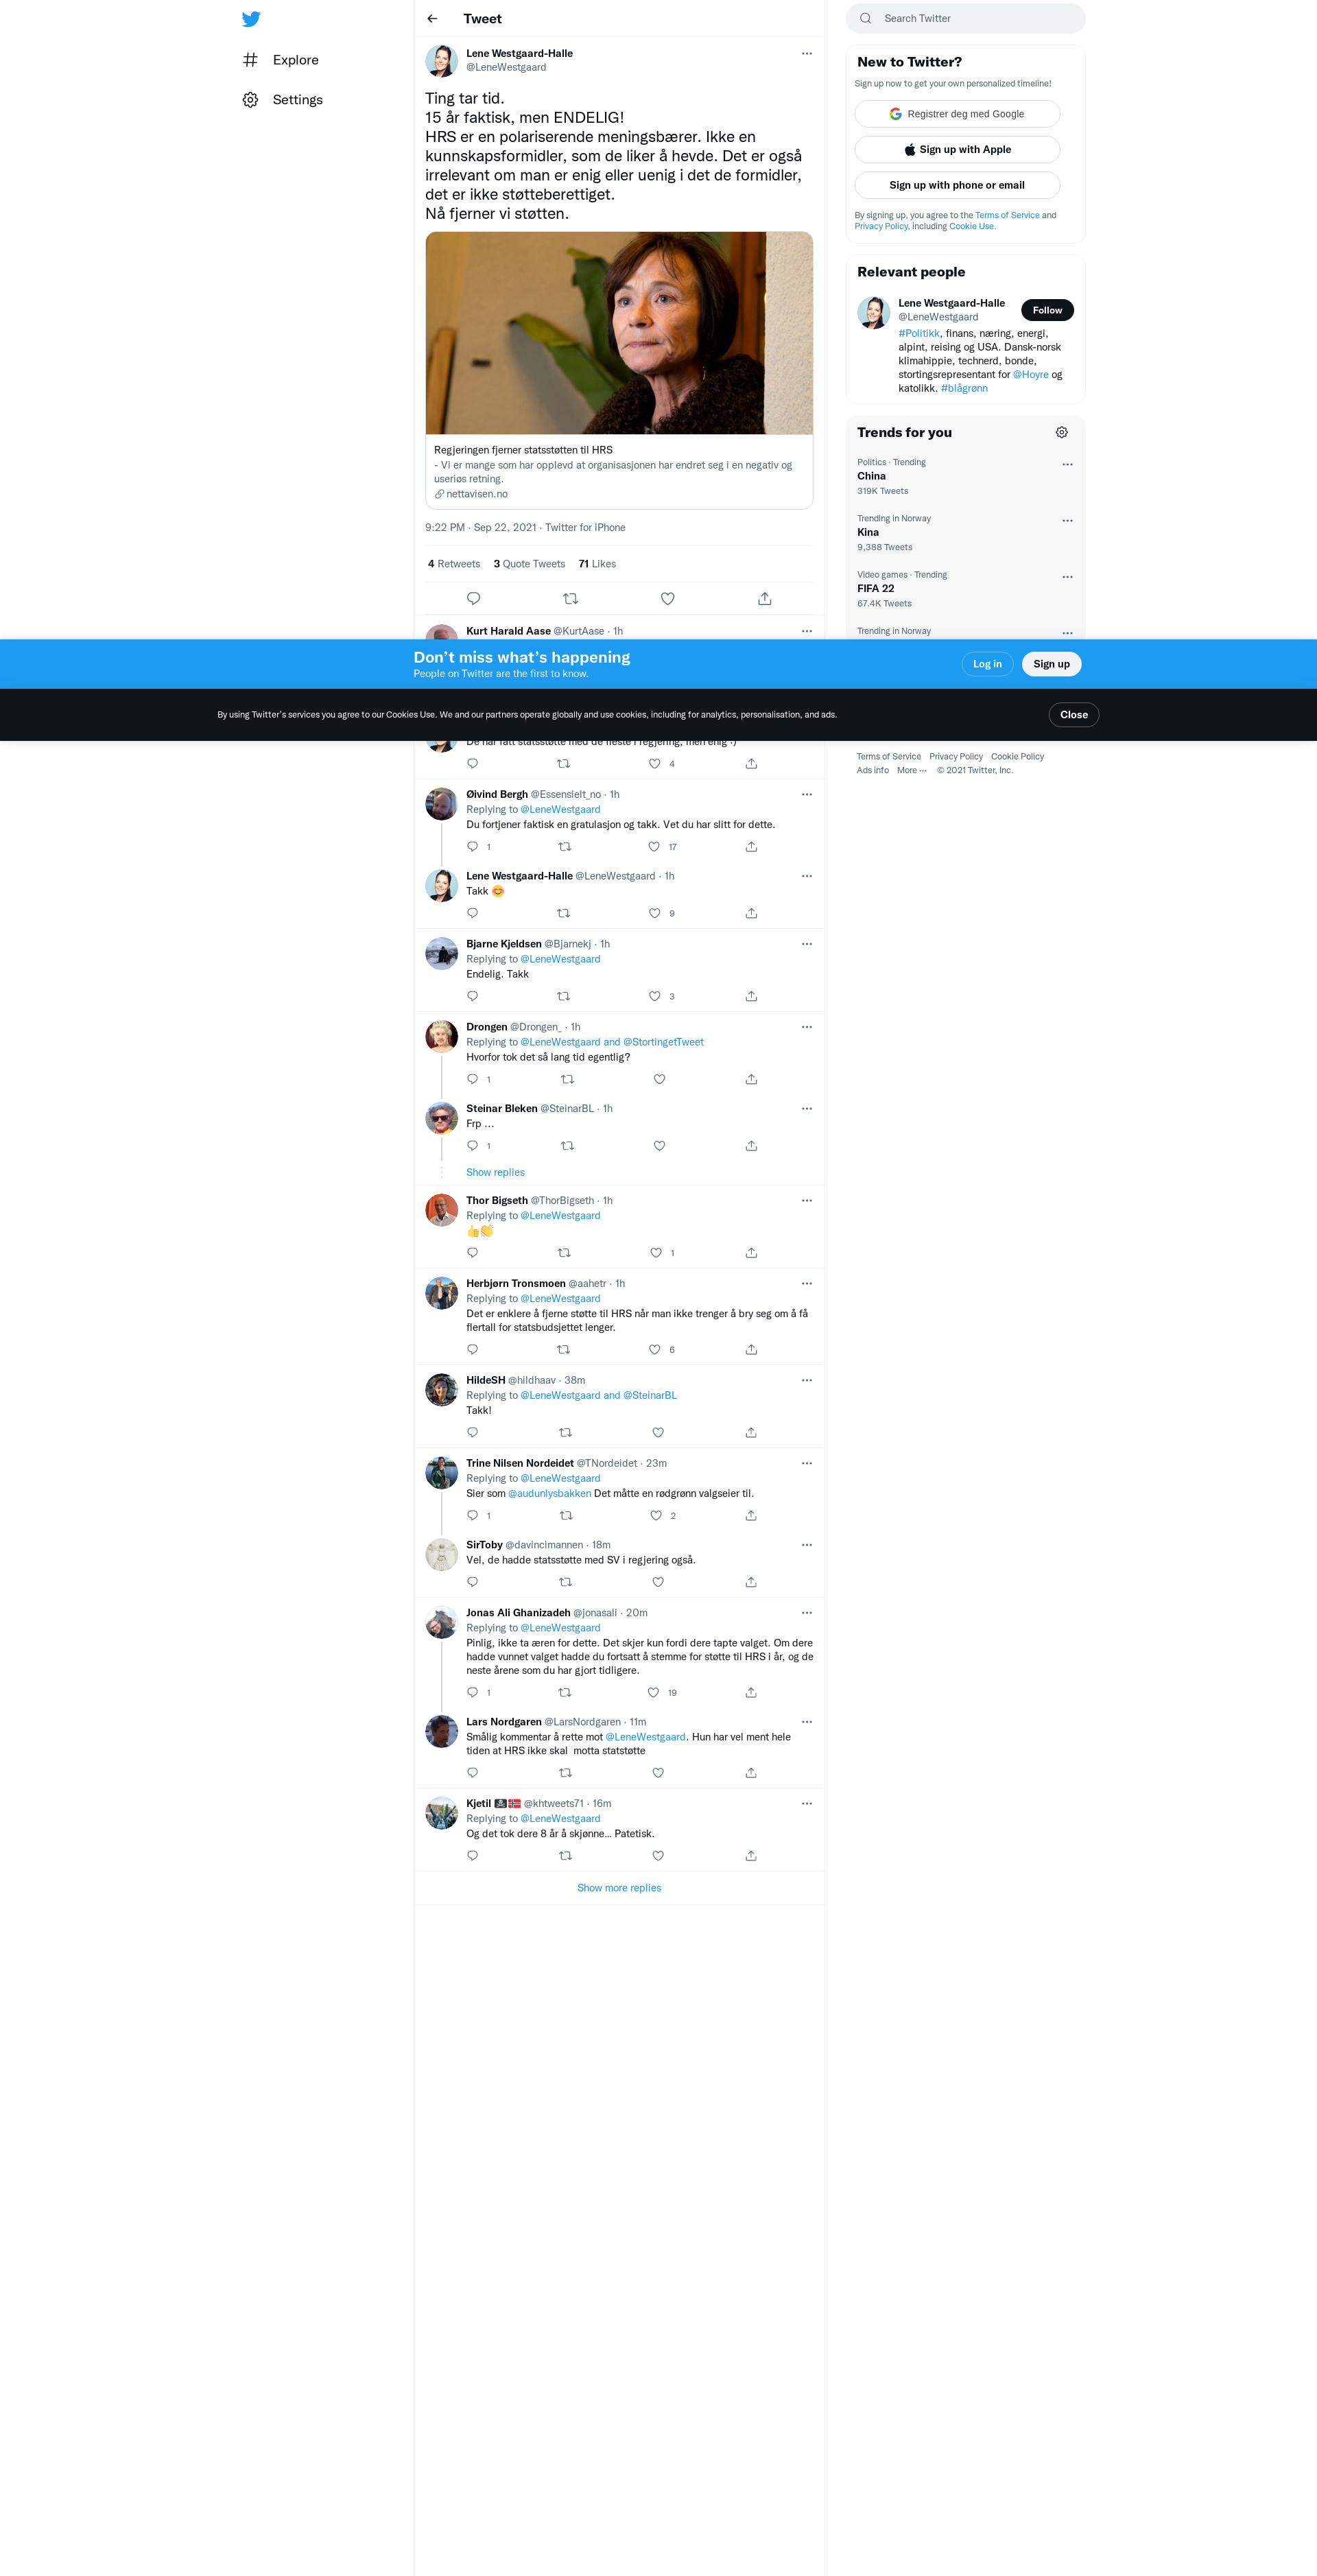Like Lene's 'Takk' reply
This screenshot has width=1317, height=2576.
point(655,913)
